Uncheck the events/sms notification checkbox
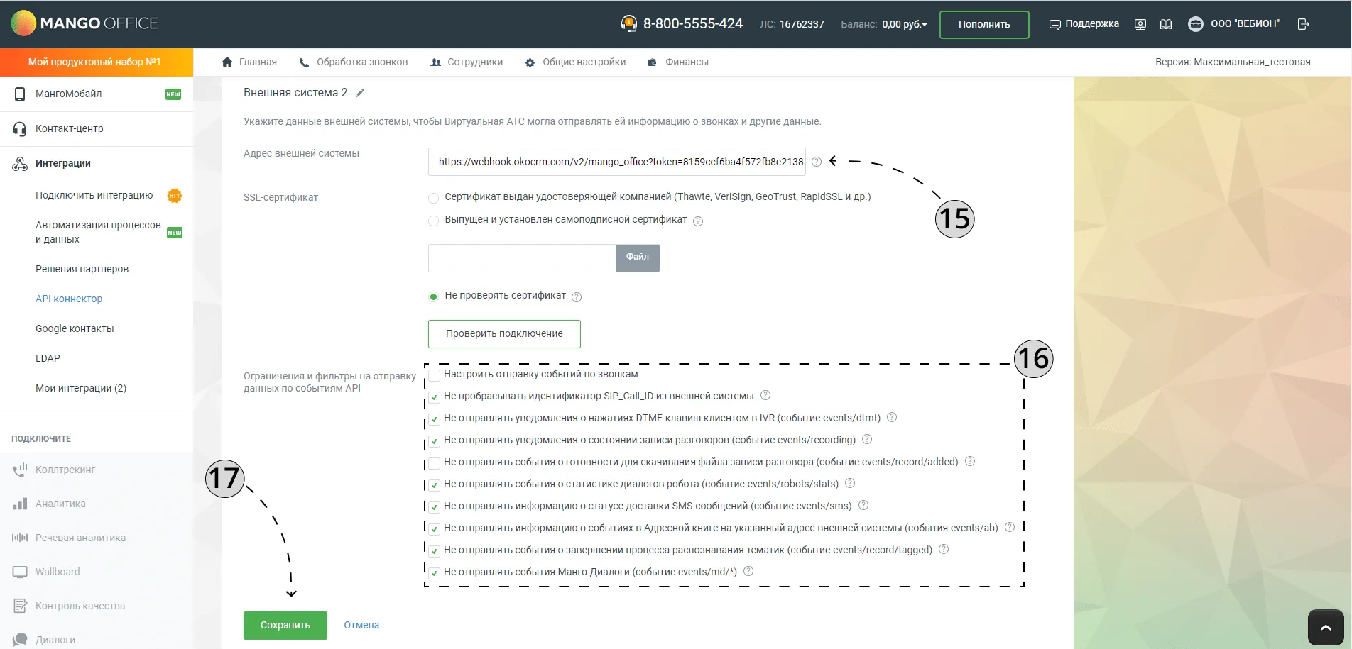The width and height of the screenshot is (1352, 649). [x=434, y=507]
